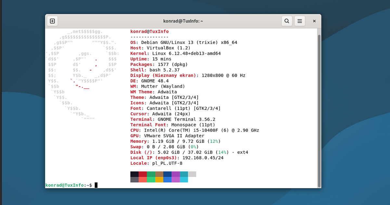
Task: Click the black color block
Action: pos(135,174)
